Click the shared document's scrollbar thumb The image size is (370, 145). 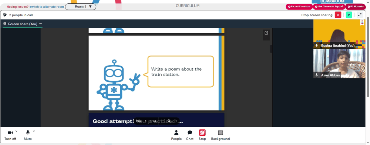coord(271,49)
